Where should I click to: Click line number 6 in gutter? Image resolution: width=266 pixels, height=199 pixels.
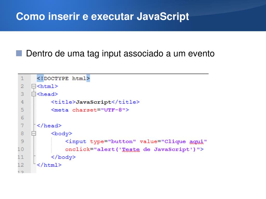click(x=22, y=118)
